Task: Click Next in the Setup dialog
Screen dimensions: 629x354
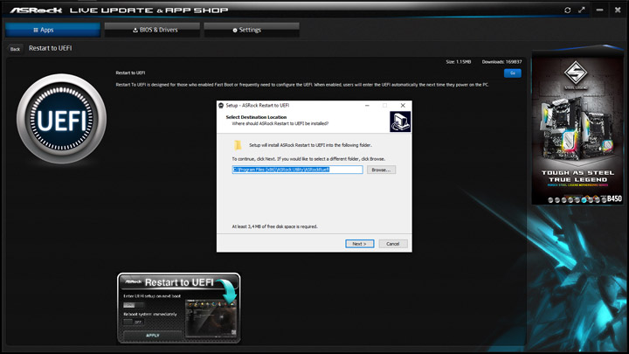Action: coord(359,244)
